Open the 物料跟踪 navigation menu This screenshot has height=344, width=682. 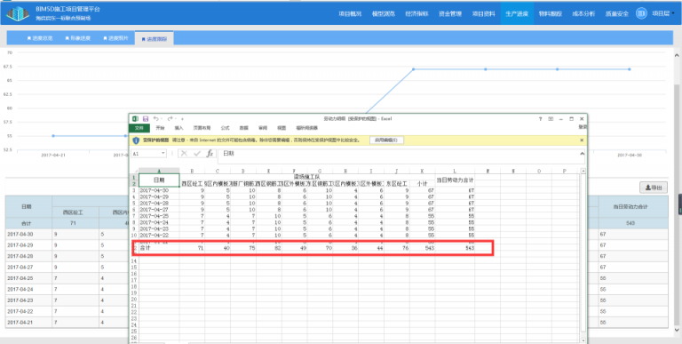[x=551, y=14]
